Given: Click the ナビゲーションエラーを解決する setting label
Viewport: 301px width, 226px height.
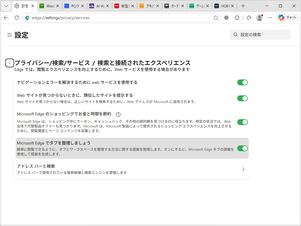Looking at the screenshot, I should point(77,82).
